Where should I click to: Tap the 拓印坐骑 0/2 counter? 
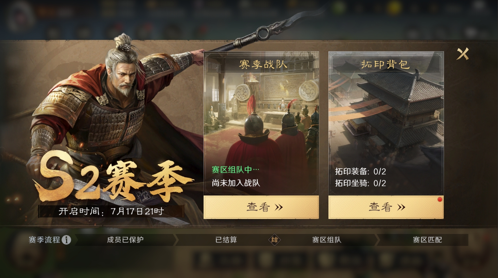pyautogui.click(x=360, y=183)
